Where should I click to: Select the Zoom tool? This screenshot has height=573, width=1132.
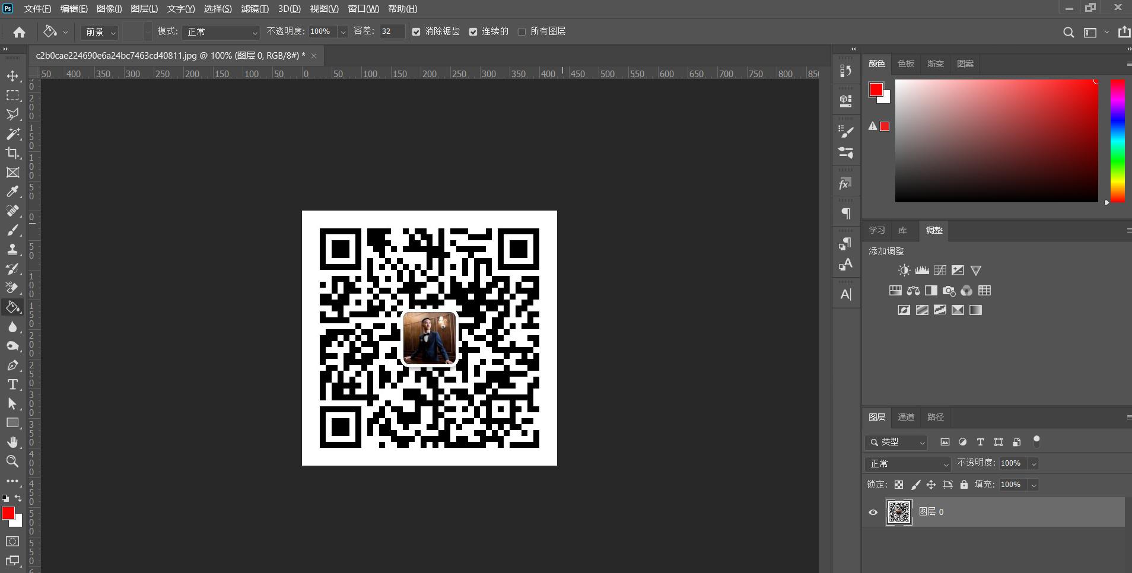pos(12,461)
